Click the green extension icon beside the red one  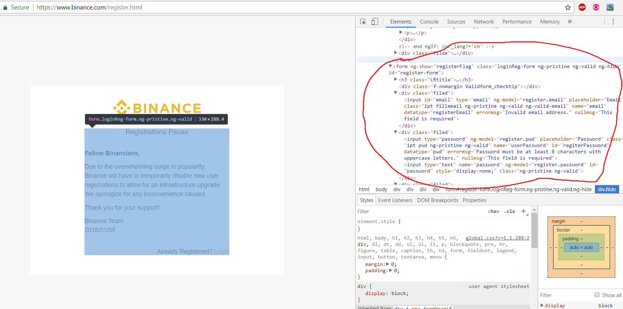click(610, 7)
